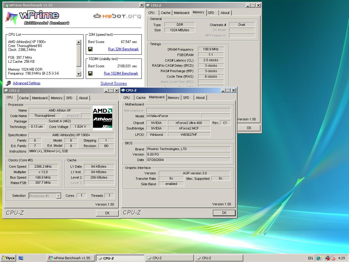Close the wPrime Benchmark window
This screenshot has height=262, width=349.
pos(141,5)
